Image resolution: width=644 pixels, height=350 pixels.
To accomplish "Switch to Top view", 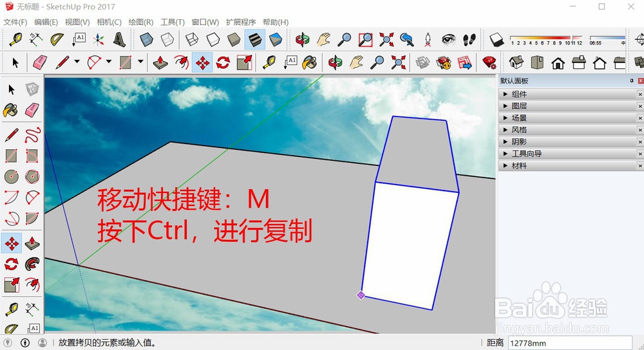I will tap(537, 63).
